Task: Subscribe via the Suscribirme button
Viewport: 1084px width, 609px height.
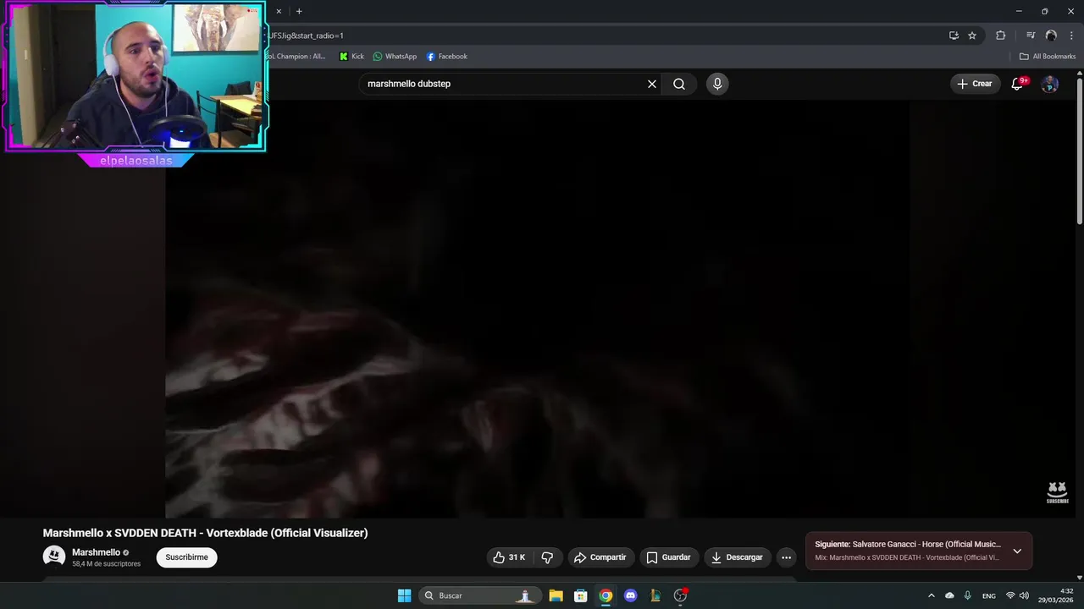Action: pyautogui.click(x=186, y=557)
